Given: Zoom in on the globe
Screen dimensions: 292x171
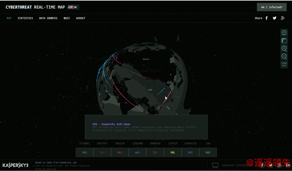Looking at the screenshot, I should coord(284,49).
